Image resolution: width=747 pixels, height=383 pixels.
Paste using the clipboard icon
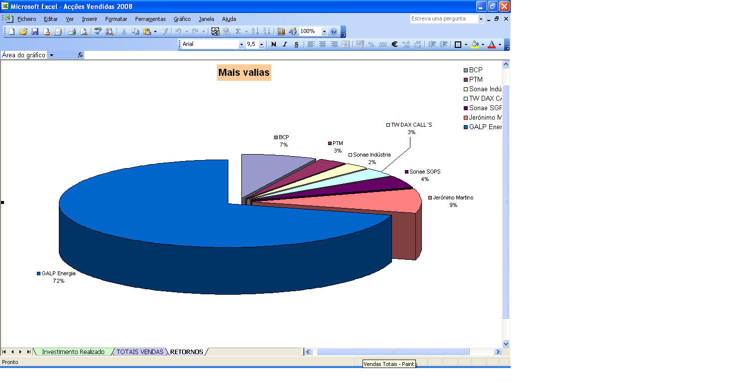[x=147, y=31]
